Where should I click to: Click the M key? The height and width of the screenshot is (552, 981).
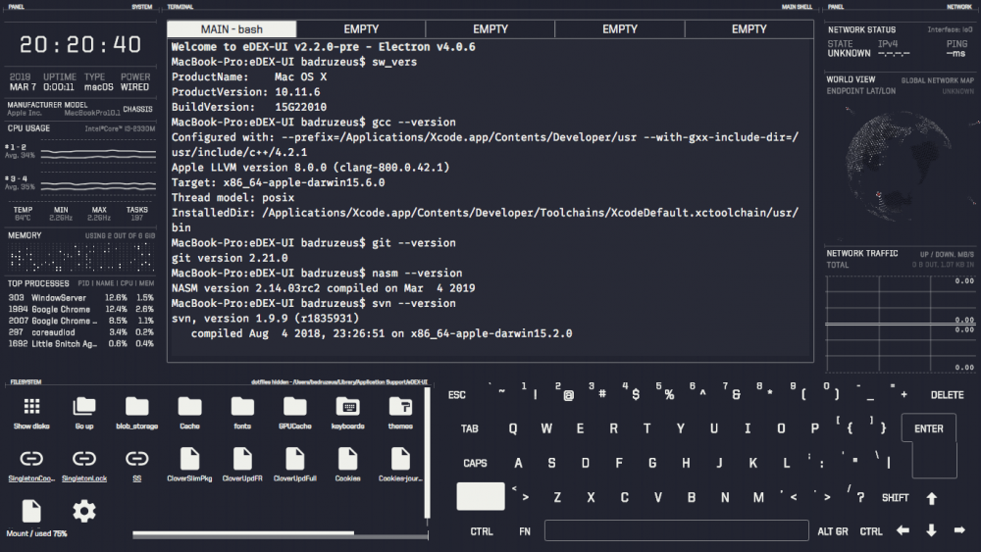758,498
